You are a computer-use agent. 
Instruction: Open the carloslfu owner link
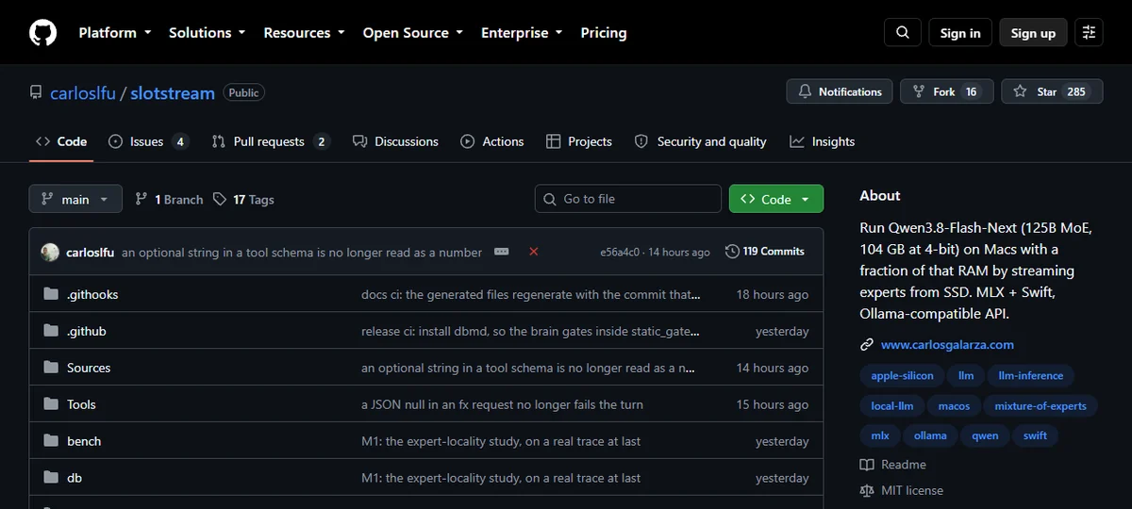click(x=83, y=92)
